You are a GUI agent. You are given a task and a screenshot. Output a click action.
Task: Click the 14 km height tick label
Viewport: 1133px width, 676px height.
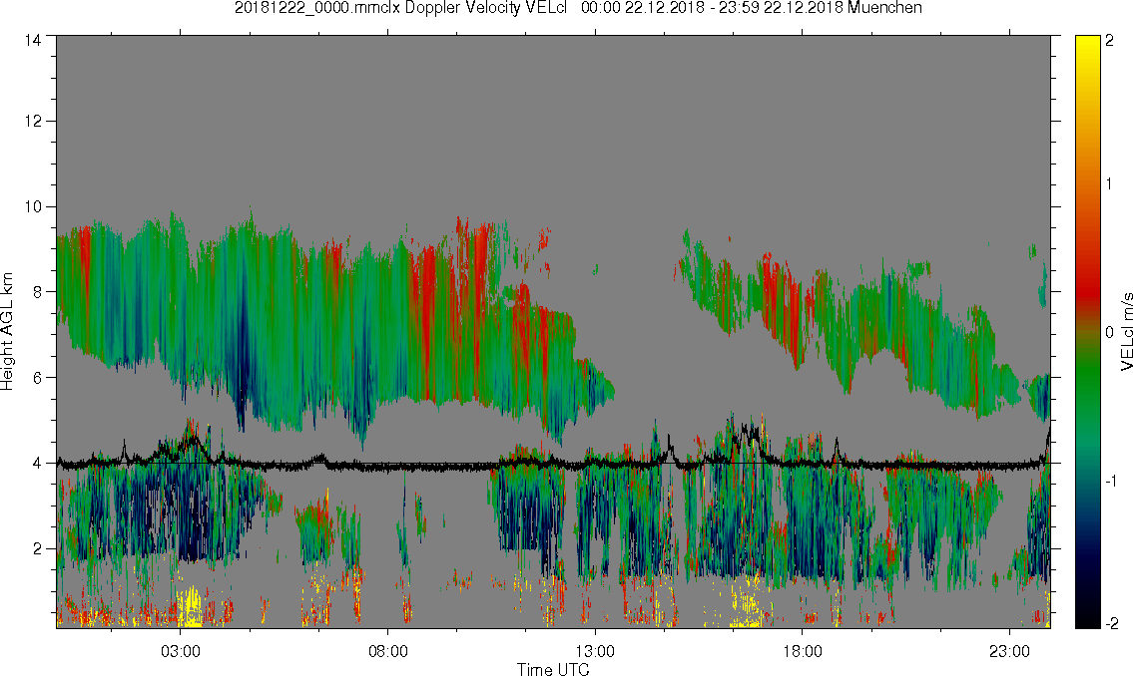pyautogui.click(x=33, y=41)
